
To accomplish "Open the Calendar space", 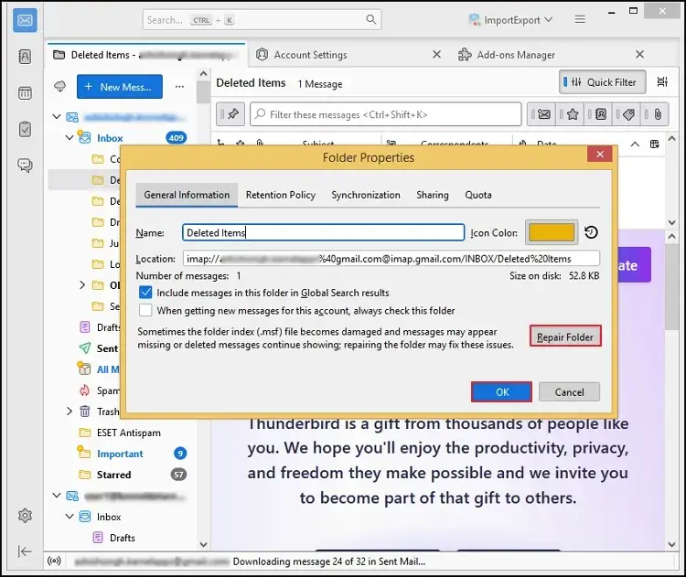I will coord(25,92).
